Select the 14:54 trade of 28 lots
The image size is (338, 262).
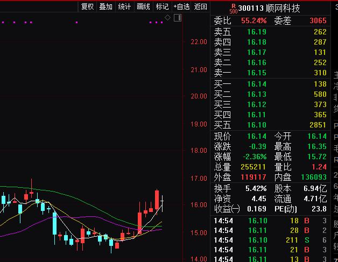pos(270,230)
